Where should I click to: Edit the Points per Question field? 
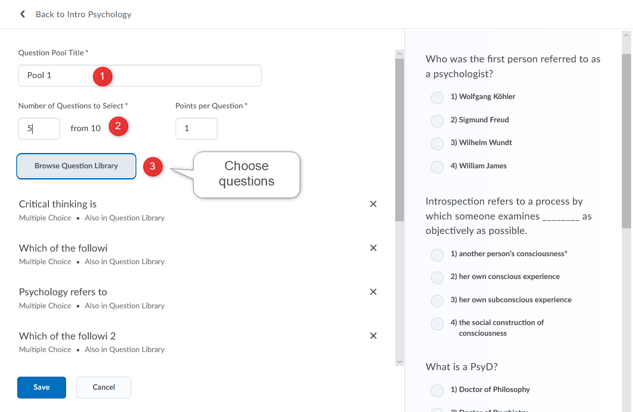click(196, 129)
